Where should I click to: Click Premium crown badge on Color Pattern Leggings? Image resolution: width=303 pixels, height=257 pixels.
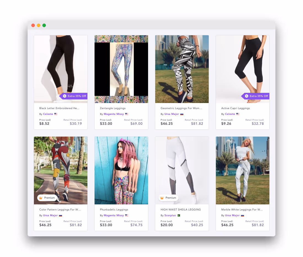47,198
